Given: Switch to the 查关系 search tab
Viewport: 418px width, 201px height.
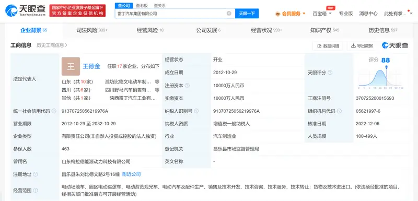Looking at the screenshot, I should pos(160,5).
